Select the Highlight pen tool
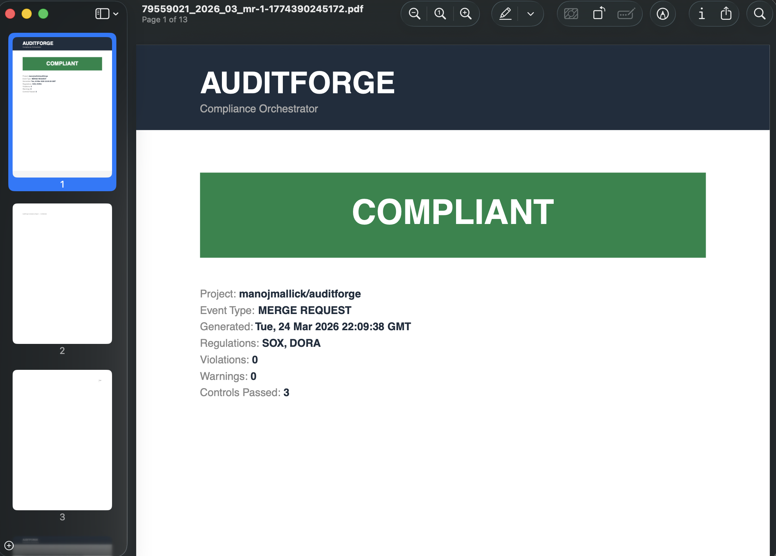The height and width of the screenshot is (556, 776). 505,14
